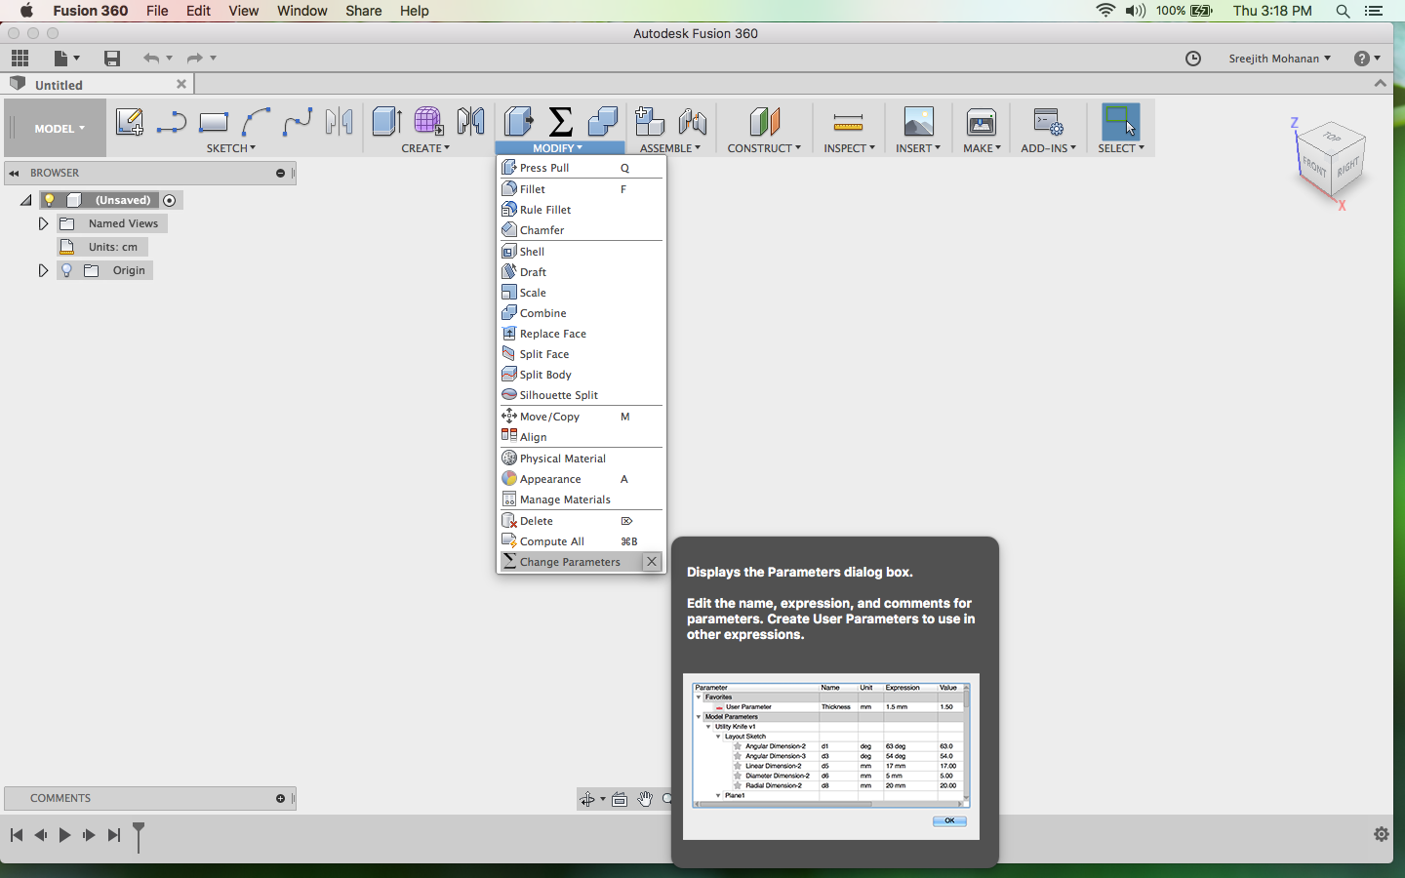
Task: Open the macOS Window menu
Action: tap(301, 11)
